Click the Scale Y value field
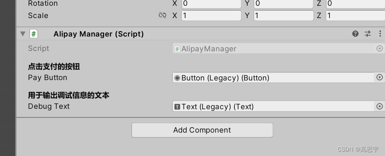Viewport: 385px width, 156px height. point(283,16)
